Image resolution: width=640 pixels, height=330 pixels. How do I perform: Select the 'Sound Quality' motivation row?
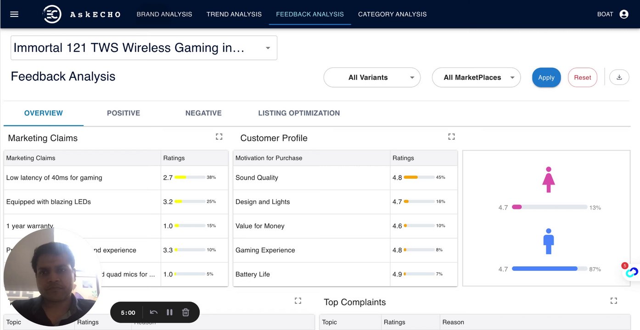pyautogui.click(x=345, y=177)
